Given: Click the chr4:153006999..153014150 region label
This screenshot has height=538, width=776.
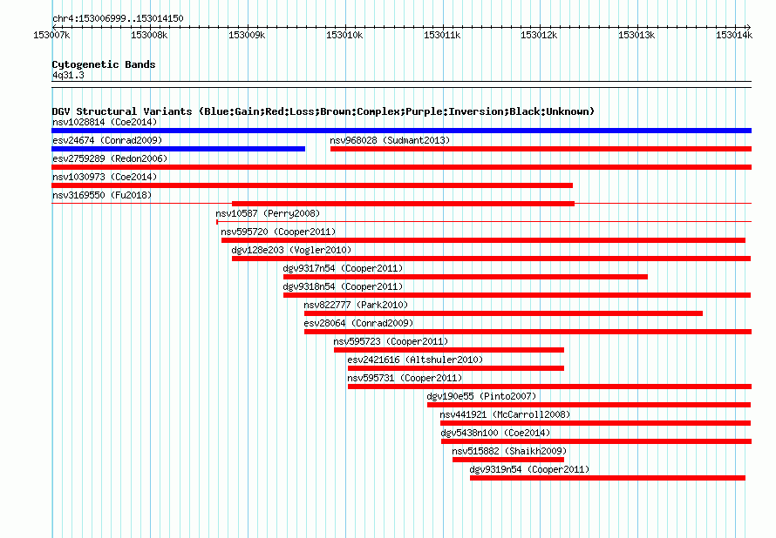Looking at the screenshot, I should coord(118,18).
